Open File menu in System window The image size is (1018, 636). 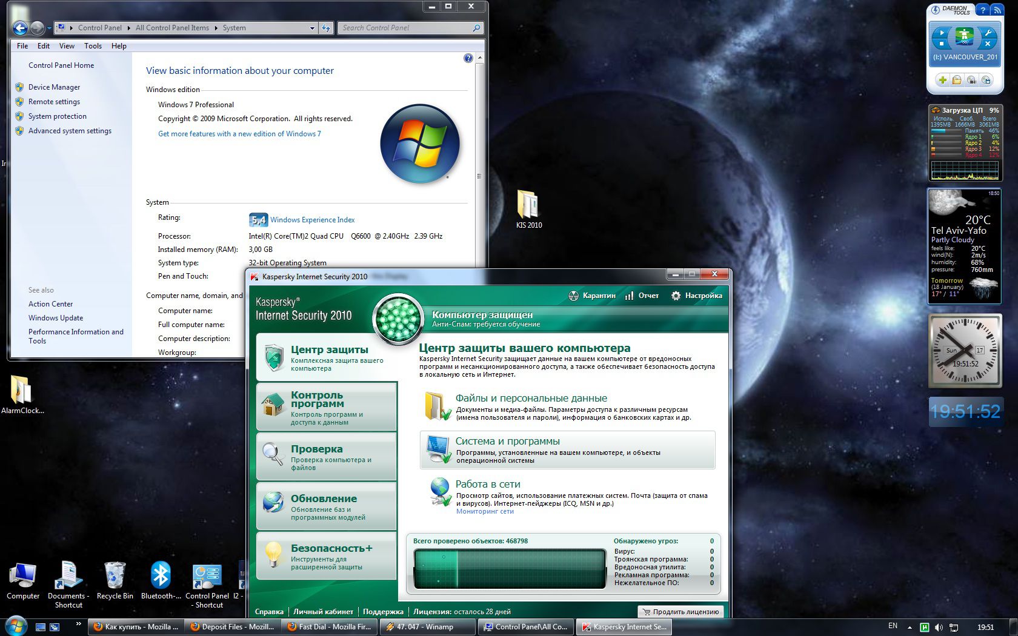22,46
